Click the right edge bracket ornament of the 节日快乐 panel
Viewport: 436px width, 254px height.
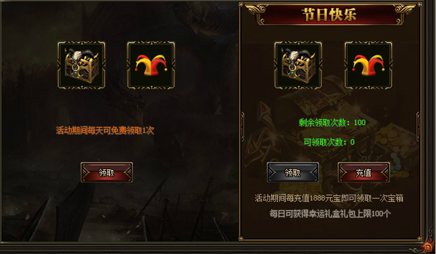(418, 127)
